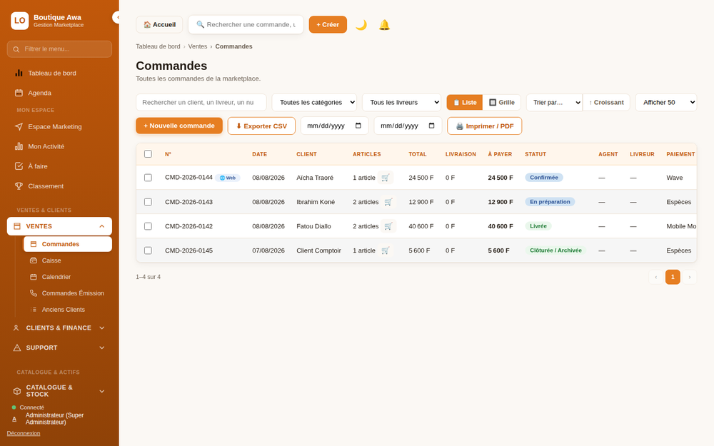Viewport: 714px width, 446px height.
Task: Open Calendrier under Ventes
Action: pyautogui.click(x=67, y=277)
